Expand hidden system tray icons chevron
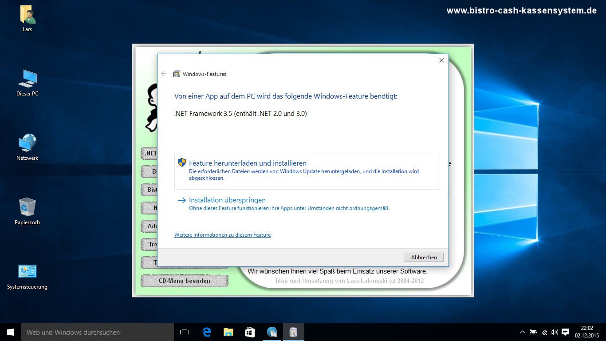The height and width of the screenshot is (341, 606). pos(522,332)
